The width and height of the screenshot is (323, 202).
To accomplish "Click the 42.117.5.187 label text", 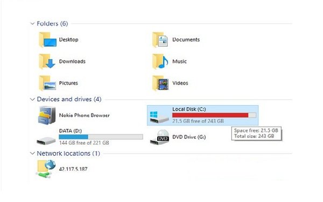I will pos(73,169).
